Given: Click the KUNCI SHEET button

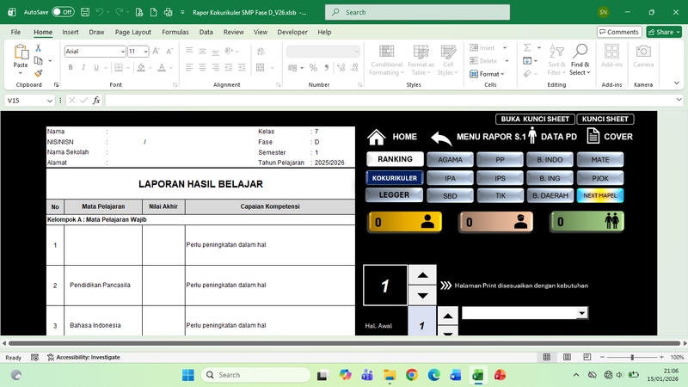Looking at the screenshot, I should (605, 119).
